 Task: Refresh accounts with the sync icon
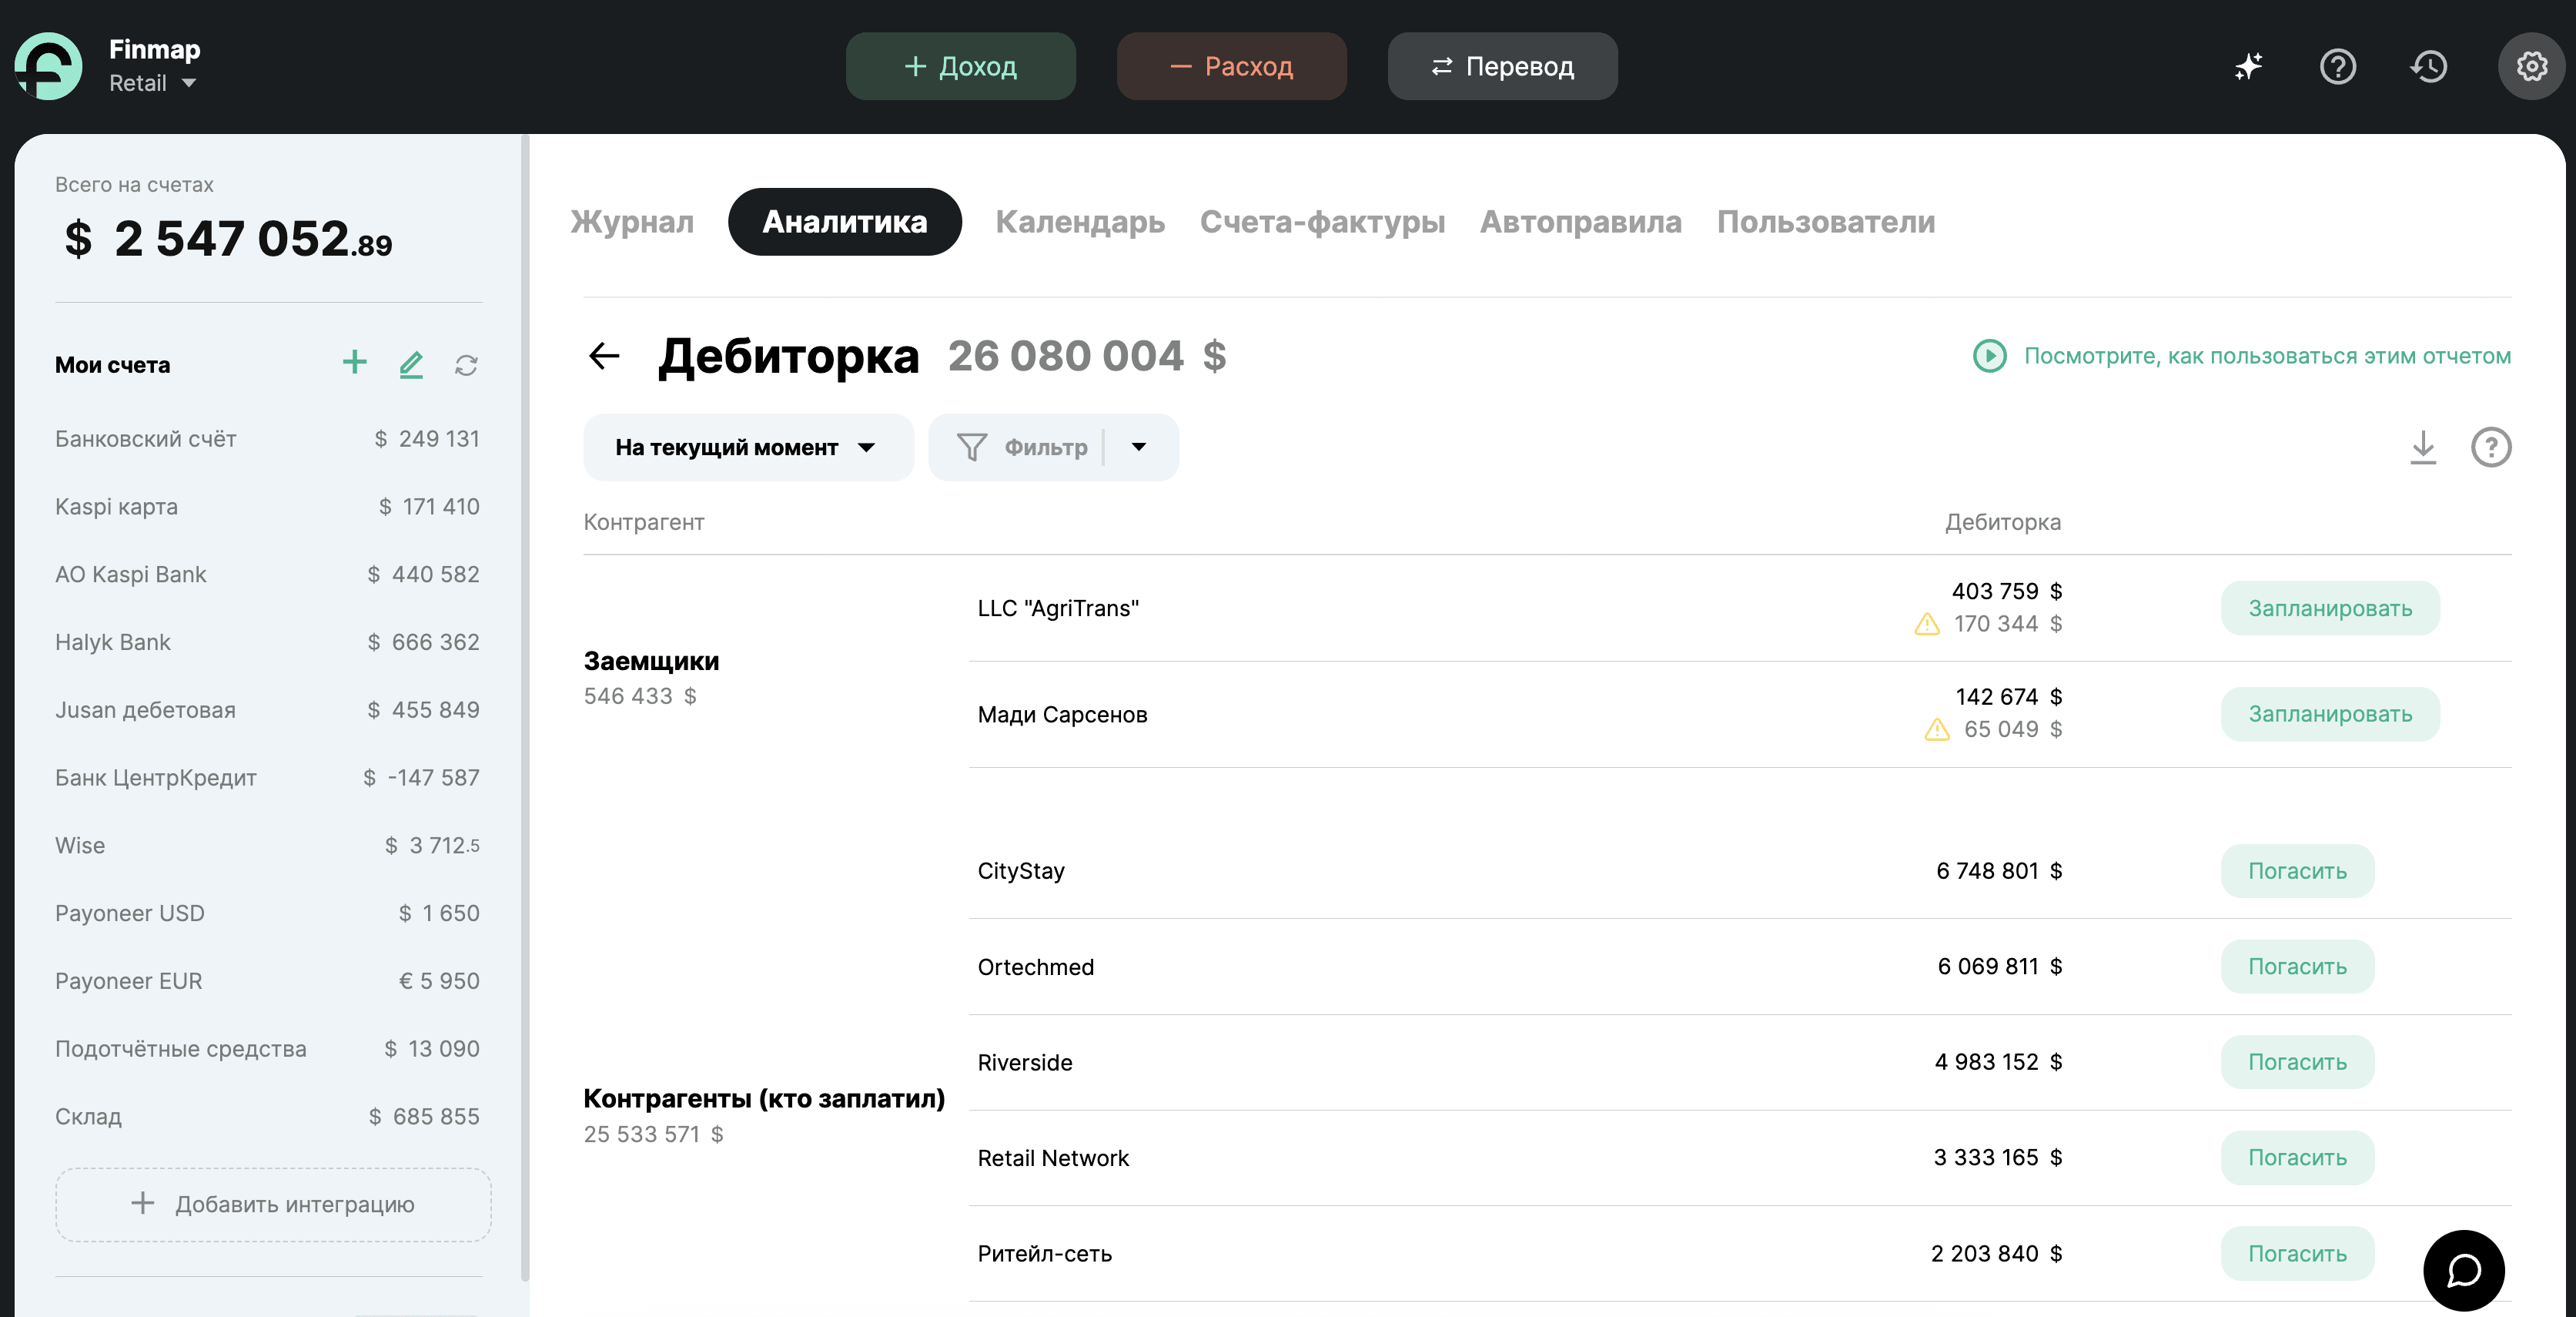pyautogui.click(x=466, y=365)
